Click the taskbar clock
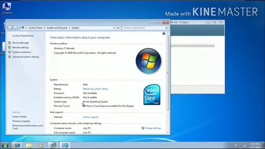Viewport: 265px width, 149px height. (x=255, y=146)
